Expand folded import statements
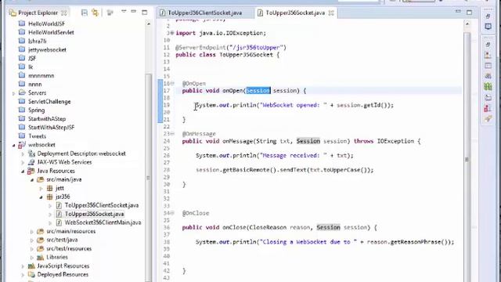 click(172, 33)
